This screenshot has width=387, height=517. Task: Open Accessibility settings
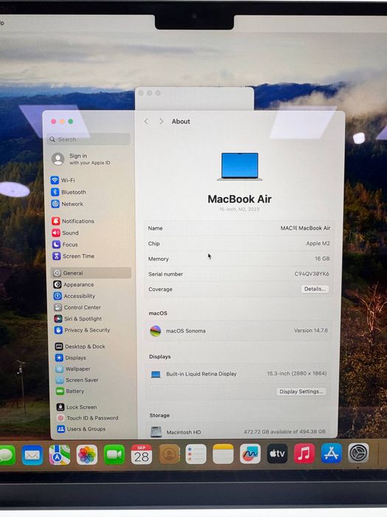point(74,295)
